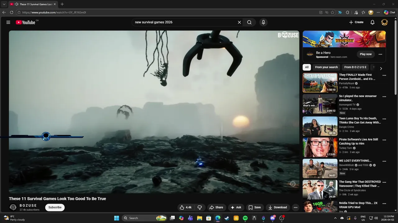
Task: Open Steam from the taskbar
Action: point(227,218)
